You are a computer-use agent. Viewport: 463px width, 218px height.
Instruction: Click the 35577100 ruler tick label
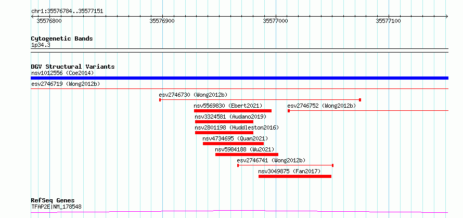coord(388,21)
